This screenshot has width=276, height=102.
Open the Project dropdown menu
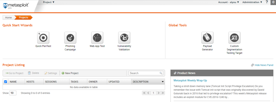pyautogui.click(x=49, y=2)
